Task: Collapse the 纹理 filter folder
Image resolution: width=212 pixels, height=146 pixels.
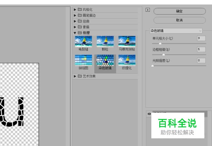Action: pyautogui.click(x=75, y=33)
